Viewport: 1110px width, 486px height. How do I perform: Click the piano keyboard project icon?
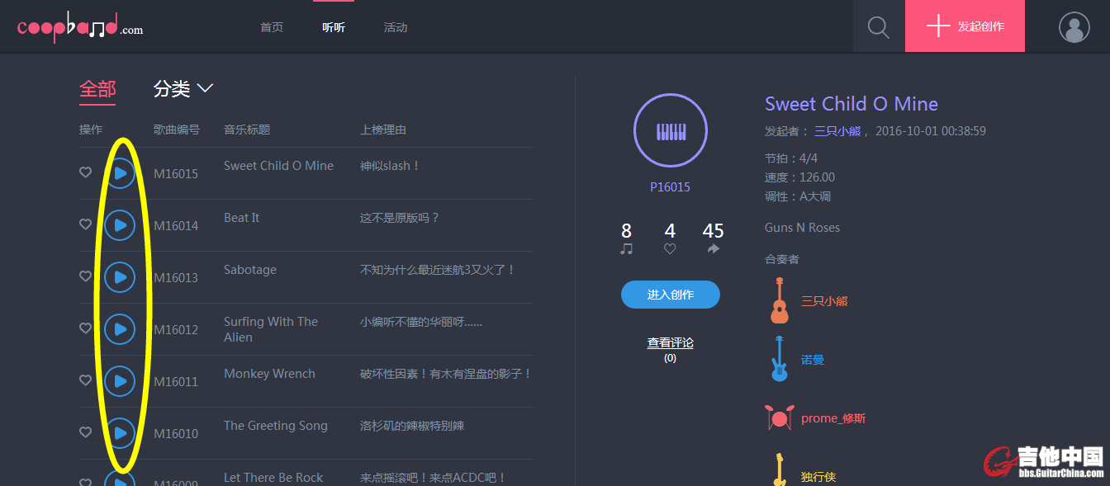click(x=671, y=130)
